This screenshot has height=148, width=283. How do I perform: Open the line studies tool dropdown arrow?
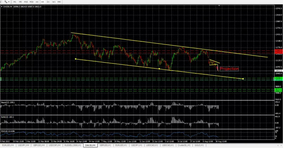click(9, 2)
